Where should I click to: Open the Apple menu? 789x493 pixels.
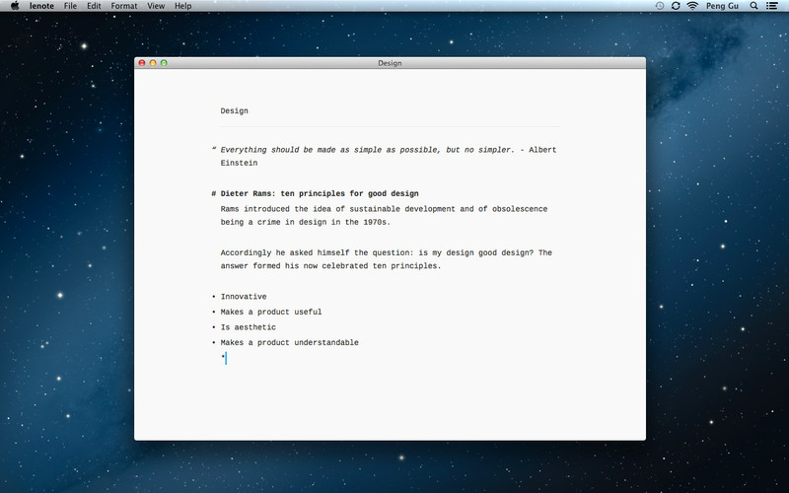(14, 6)
